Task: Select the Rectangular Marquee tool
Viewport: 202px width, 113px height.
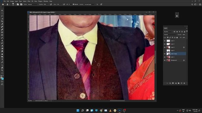Action: pyautogui.click(x=2, y=13)
